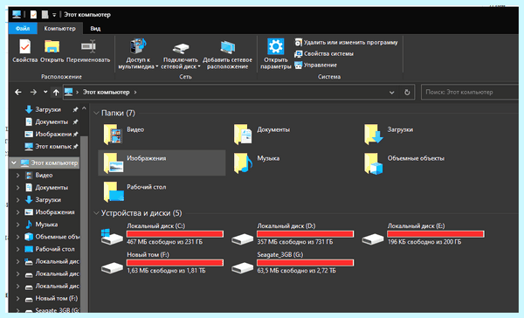Open the Файл tab
This screenshot has width=524, height=318.
(x=23, y=29)
